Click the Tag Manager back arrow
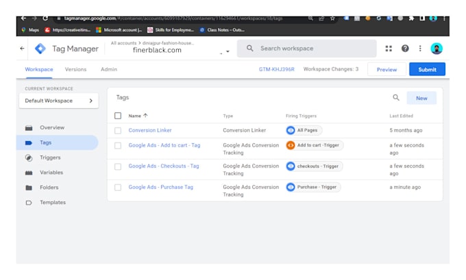 pos(23,49)
